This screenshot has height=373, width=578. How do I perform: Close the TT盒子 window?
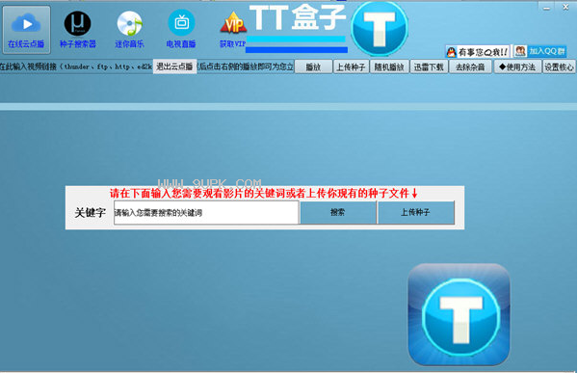pos(565,7)
